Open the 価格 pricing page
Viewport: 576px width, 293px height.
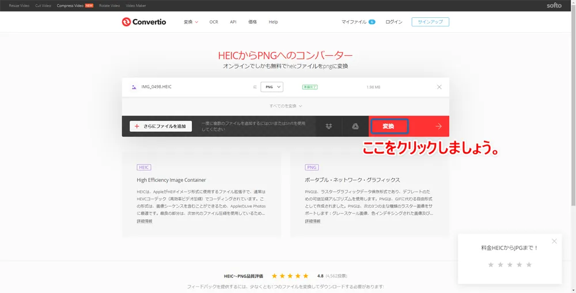click(x=253, y=22)
